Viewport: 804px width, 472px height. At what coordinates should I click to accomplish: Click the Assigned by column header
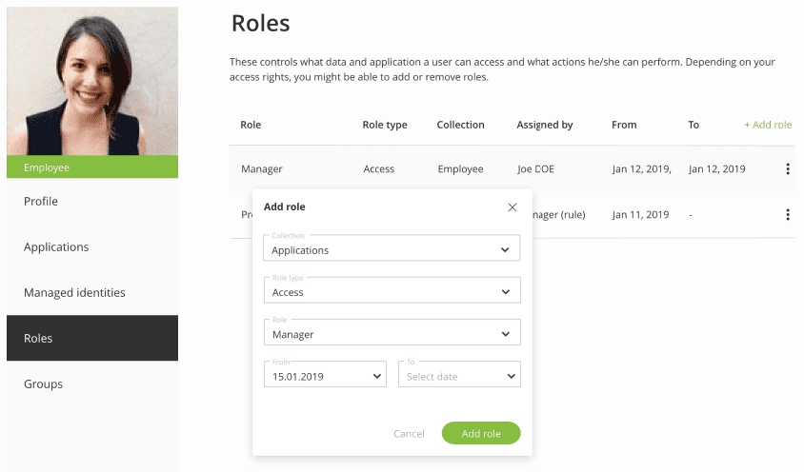click(545, 125)
